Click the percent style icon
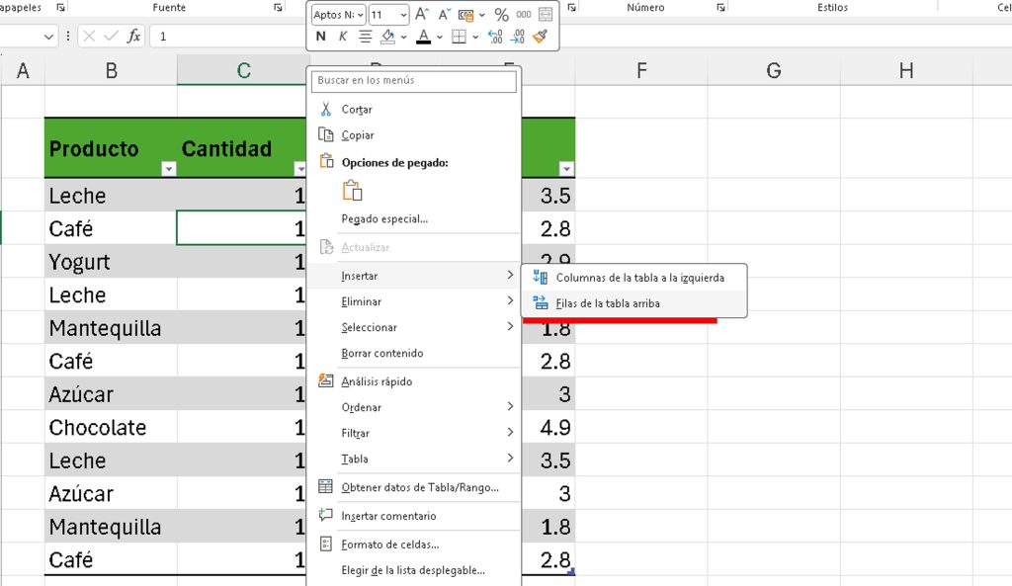Viewport: 1012px width, 586px height. [501, 15]
